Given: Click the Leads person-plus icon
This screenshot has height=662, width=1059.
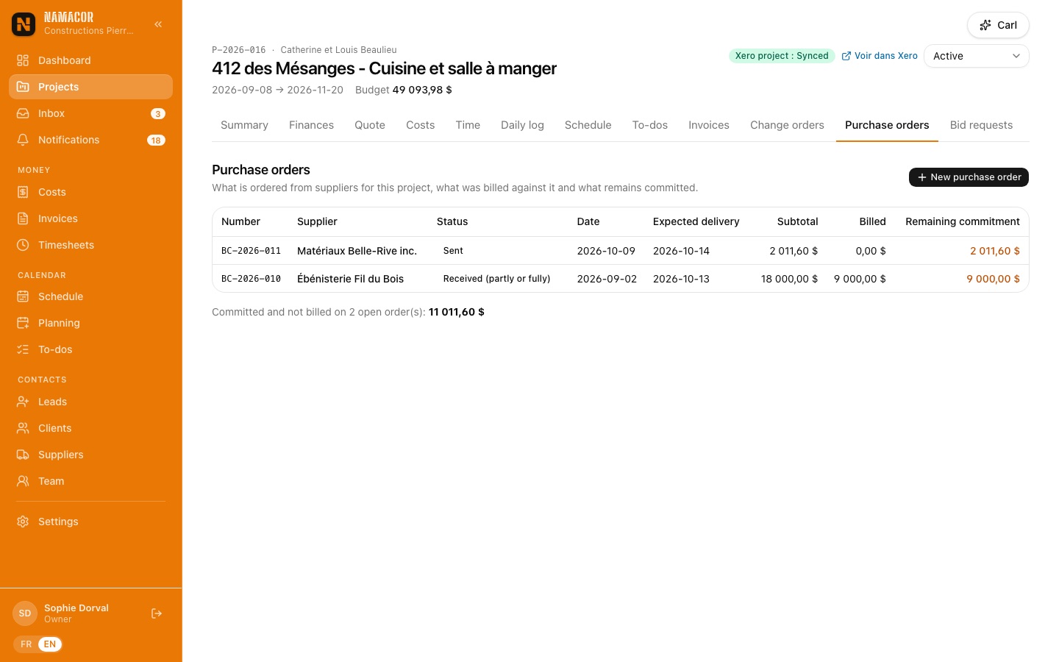Looking at the screenshot, I should pyautogui.click(x=23, y=402).
